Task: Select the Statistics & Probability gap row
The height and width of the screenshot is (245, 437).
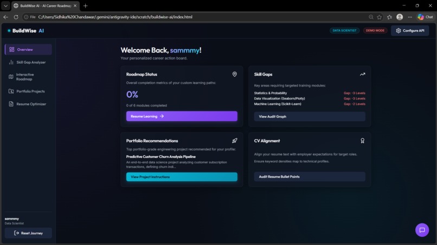Action: [310, 93]
